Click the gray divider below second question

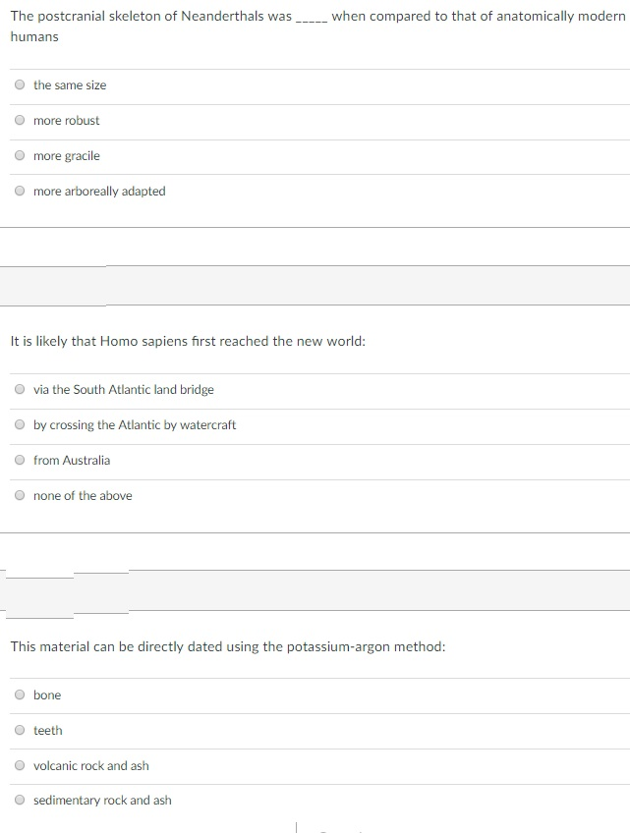click(315, 590)
